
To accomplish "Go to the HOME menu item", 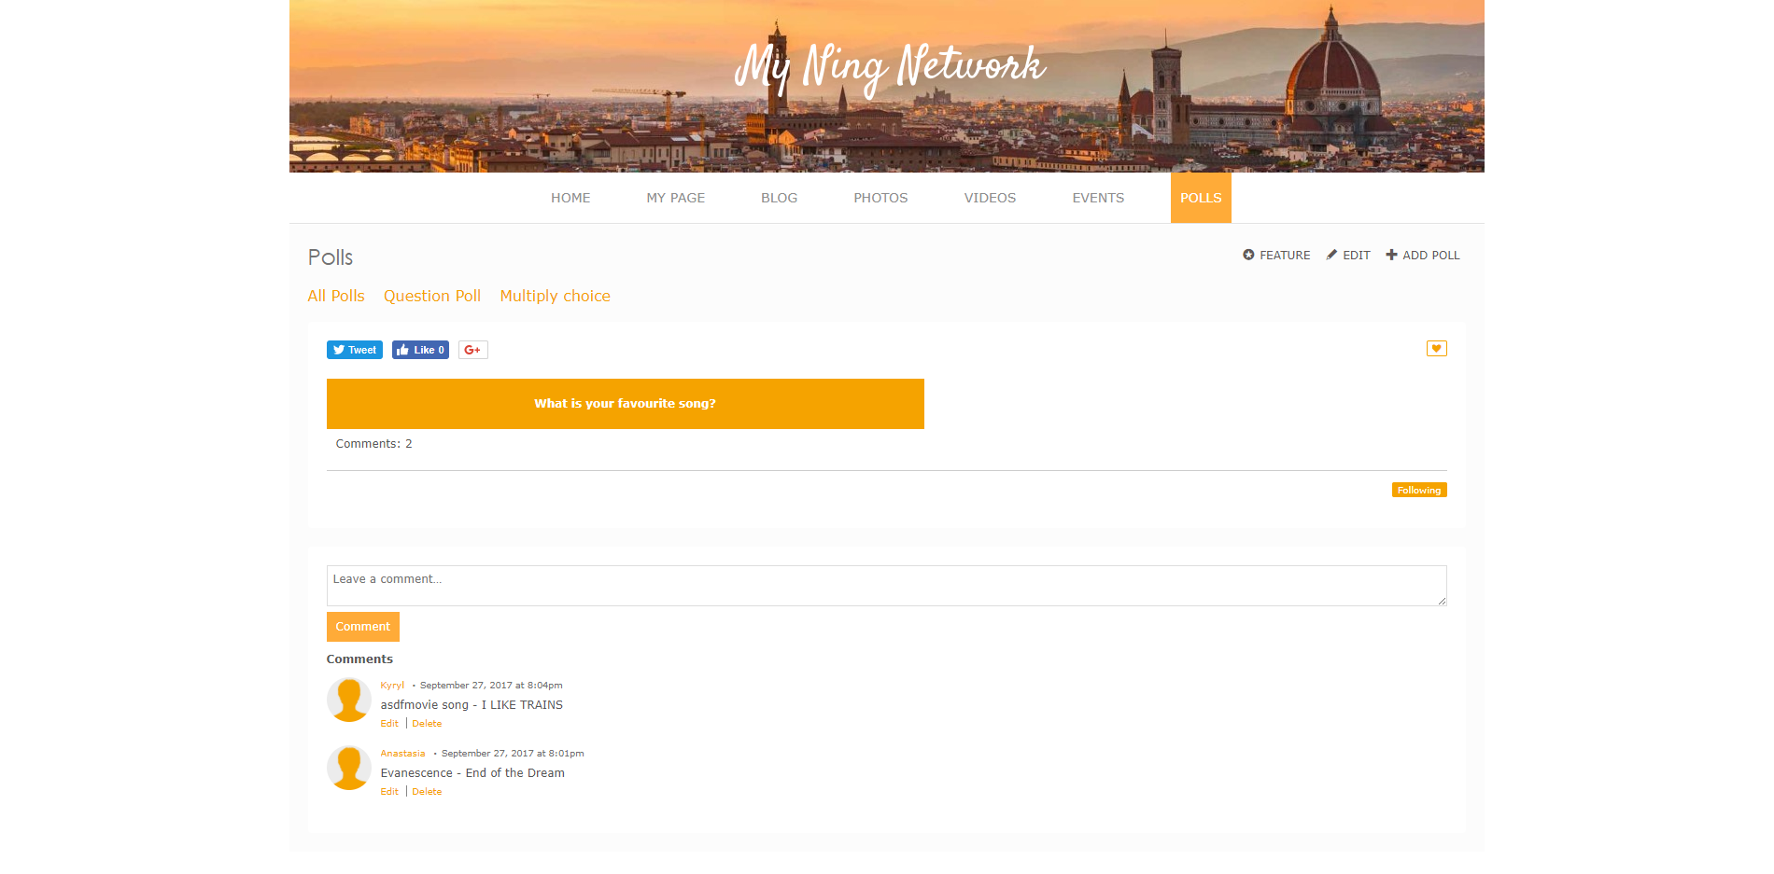I will [570, 198].
